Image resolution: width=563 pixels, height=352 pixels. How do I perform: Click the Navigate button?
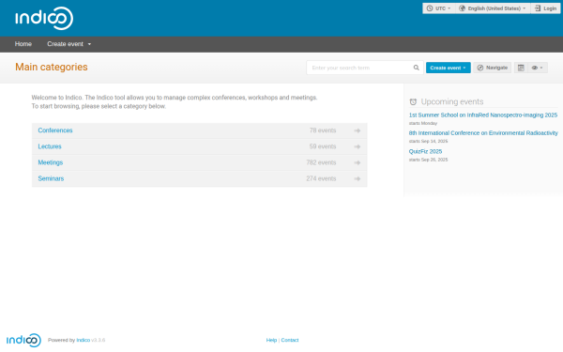click(x=493, y=68)
